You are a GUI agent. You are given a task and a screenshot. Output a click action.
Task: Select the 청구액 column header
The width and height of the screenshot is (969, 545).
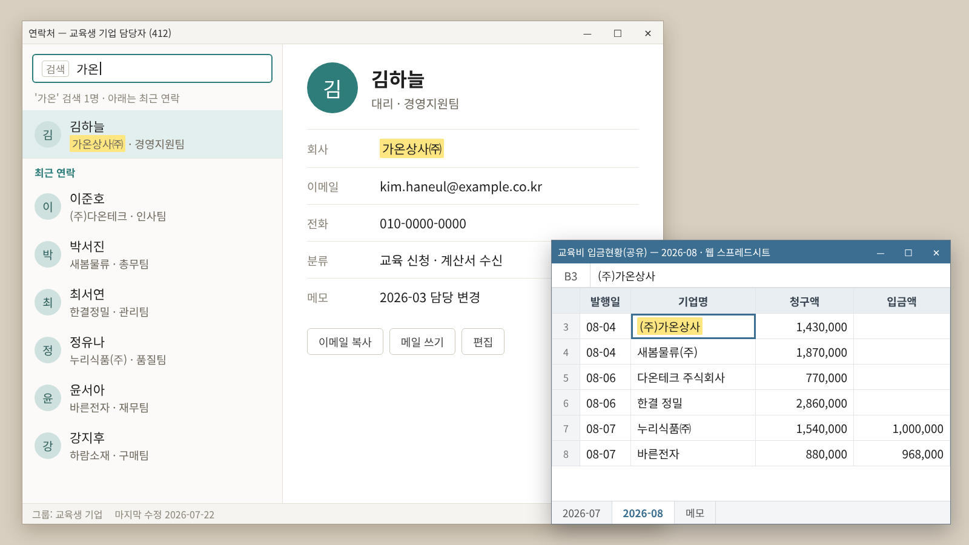pyautogui.click(x=804, y=301)
